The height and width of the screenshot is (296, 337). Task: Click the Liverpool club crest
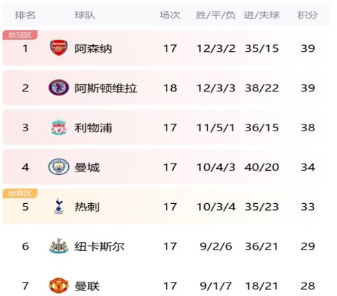click(x=59, y=127)
